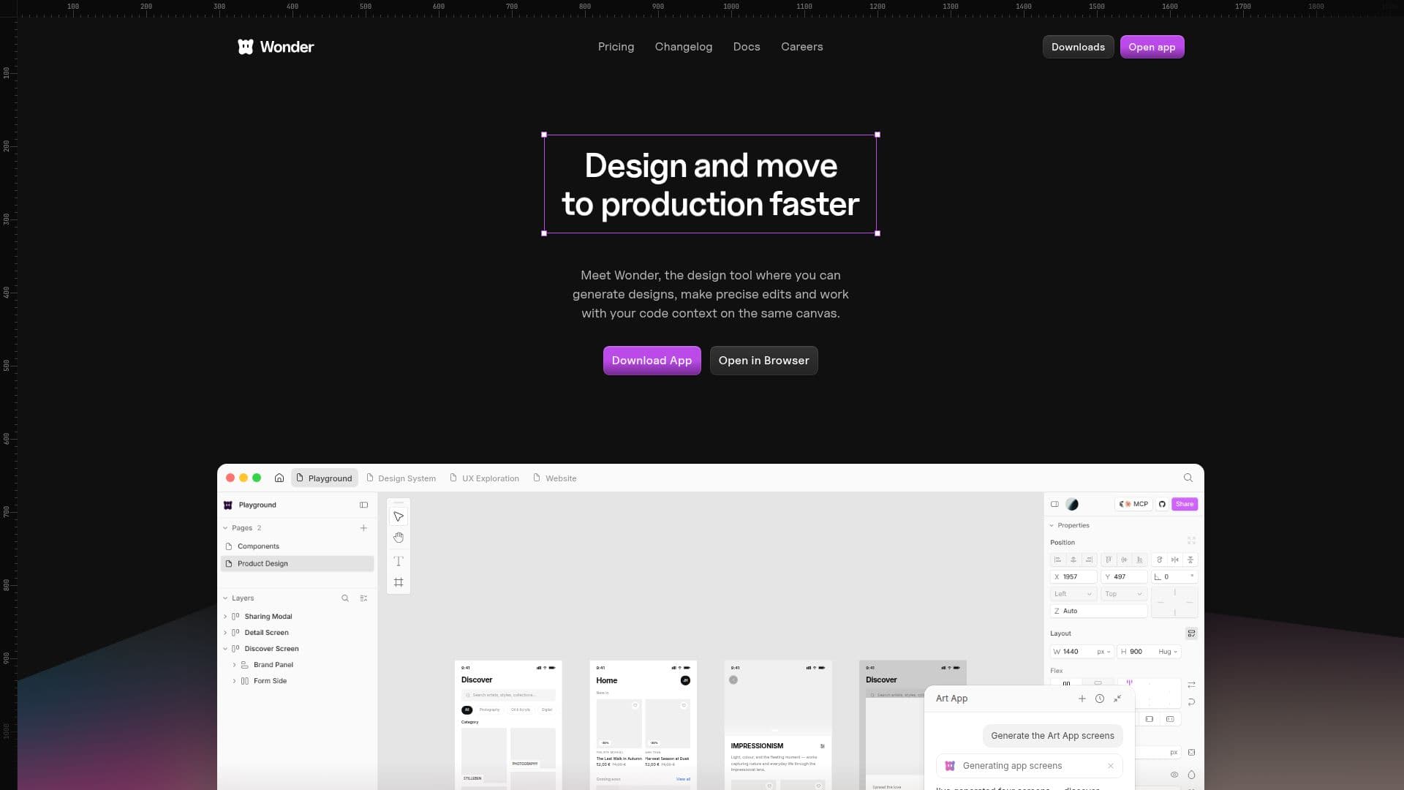Flip horizontally using the mirror icon

click(x=1175, y=560)
